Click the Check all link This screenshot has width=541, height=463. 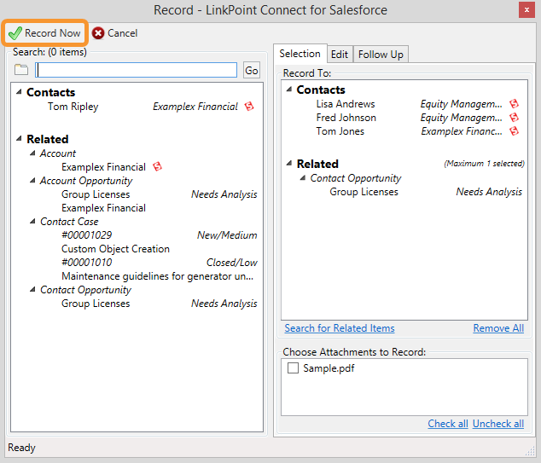[x=448, y=424]
